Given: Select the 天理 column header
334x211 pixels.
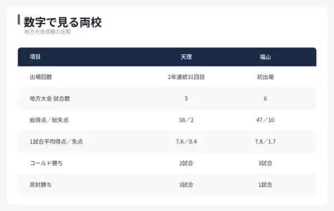Looking at the screenshot, I should (x=186, y=57).
